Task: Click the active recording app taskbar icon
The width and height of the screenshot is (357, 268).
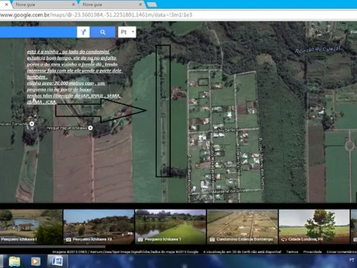Action: (x=57, y=261)
